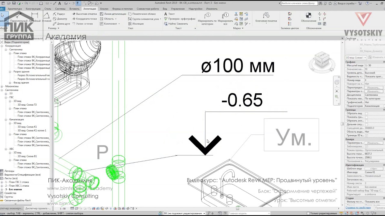Select the Diameter dimension tool
385x216 pixels.
60,19
